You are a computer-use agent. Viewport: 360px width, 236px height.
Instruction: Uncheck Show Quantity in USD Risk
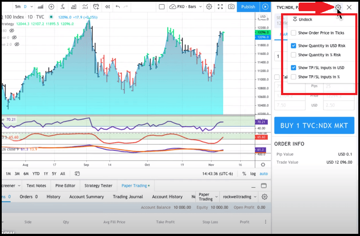coord(293,45)
